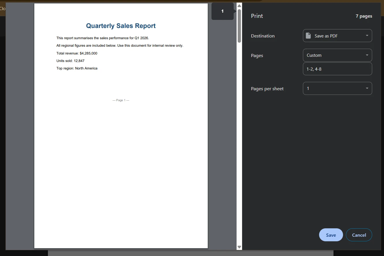The image size is (384, 256).
Task: Click the custom page range field
Action: pos(337,69)
